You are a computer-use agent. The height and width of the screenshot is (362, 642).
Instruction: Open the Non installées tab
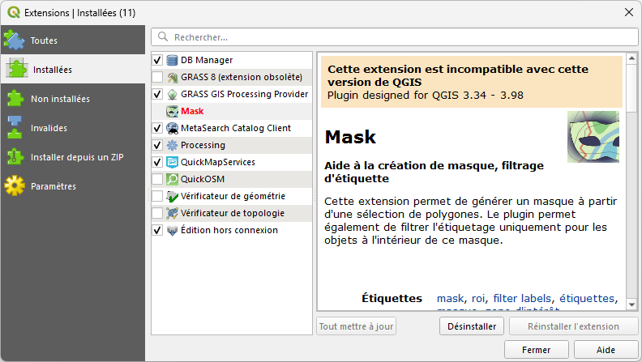[73, 99]
